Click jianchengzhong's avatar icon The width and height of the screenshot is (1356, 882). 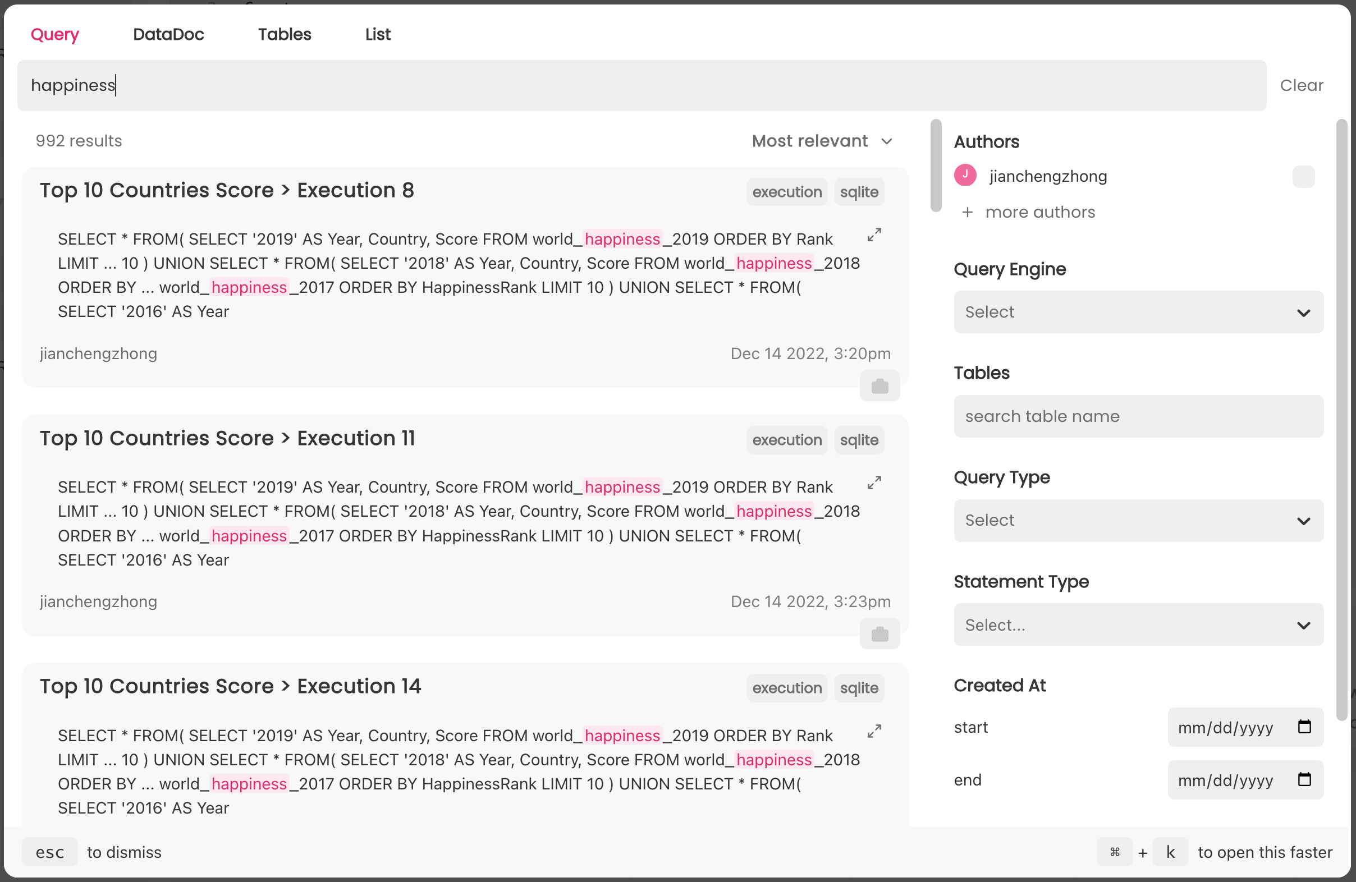click(x=965, y=176)
